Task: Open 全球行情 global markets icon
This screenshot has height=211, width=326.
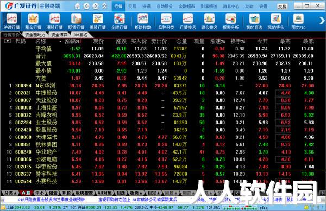Action: pyautogui.click(x=119, y=21)
